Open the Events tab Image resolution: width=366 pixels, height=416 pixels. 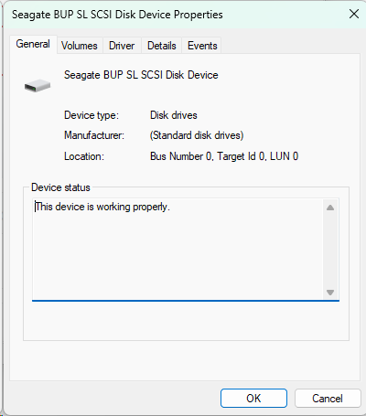point(202,46)
